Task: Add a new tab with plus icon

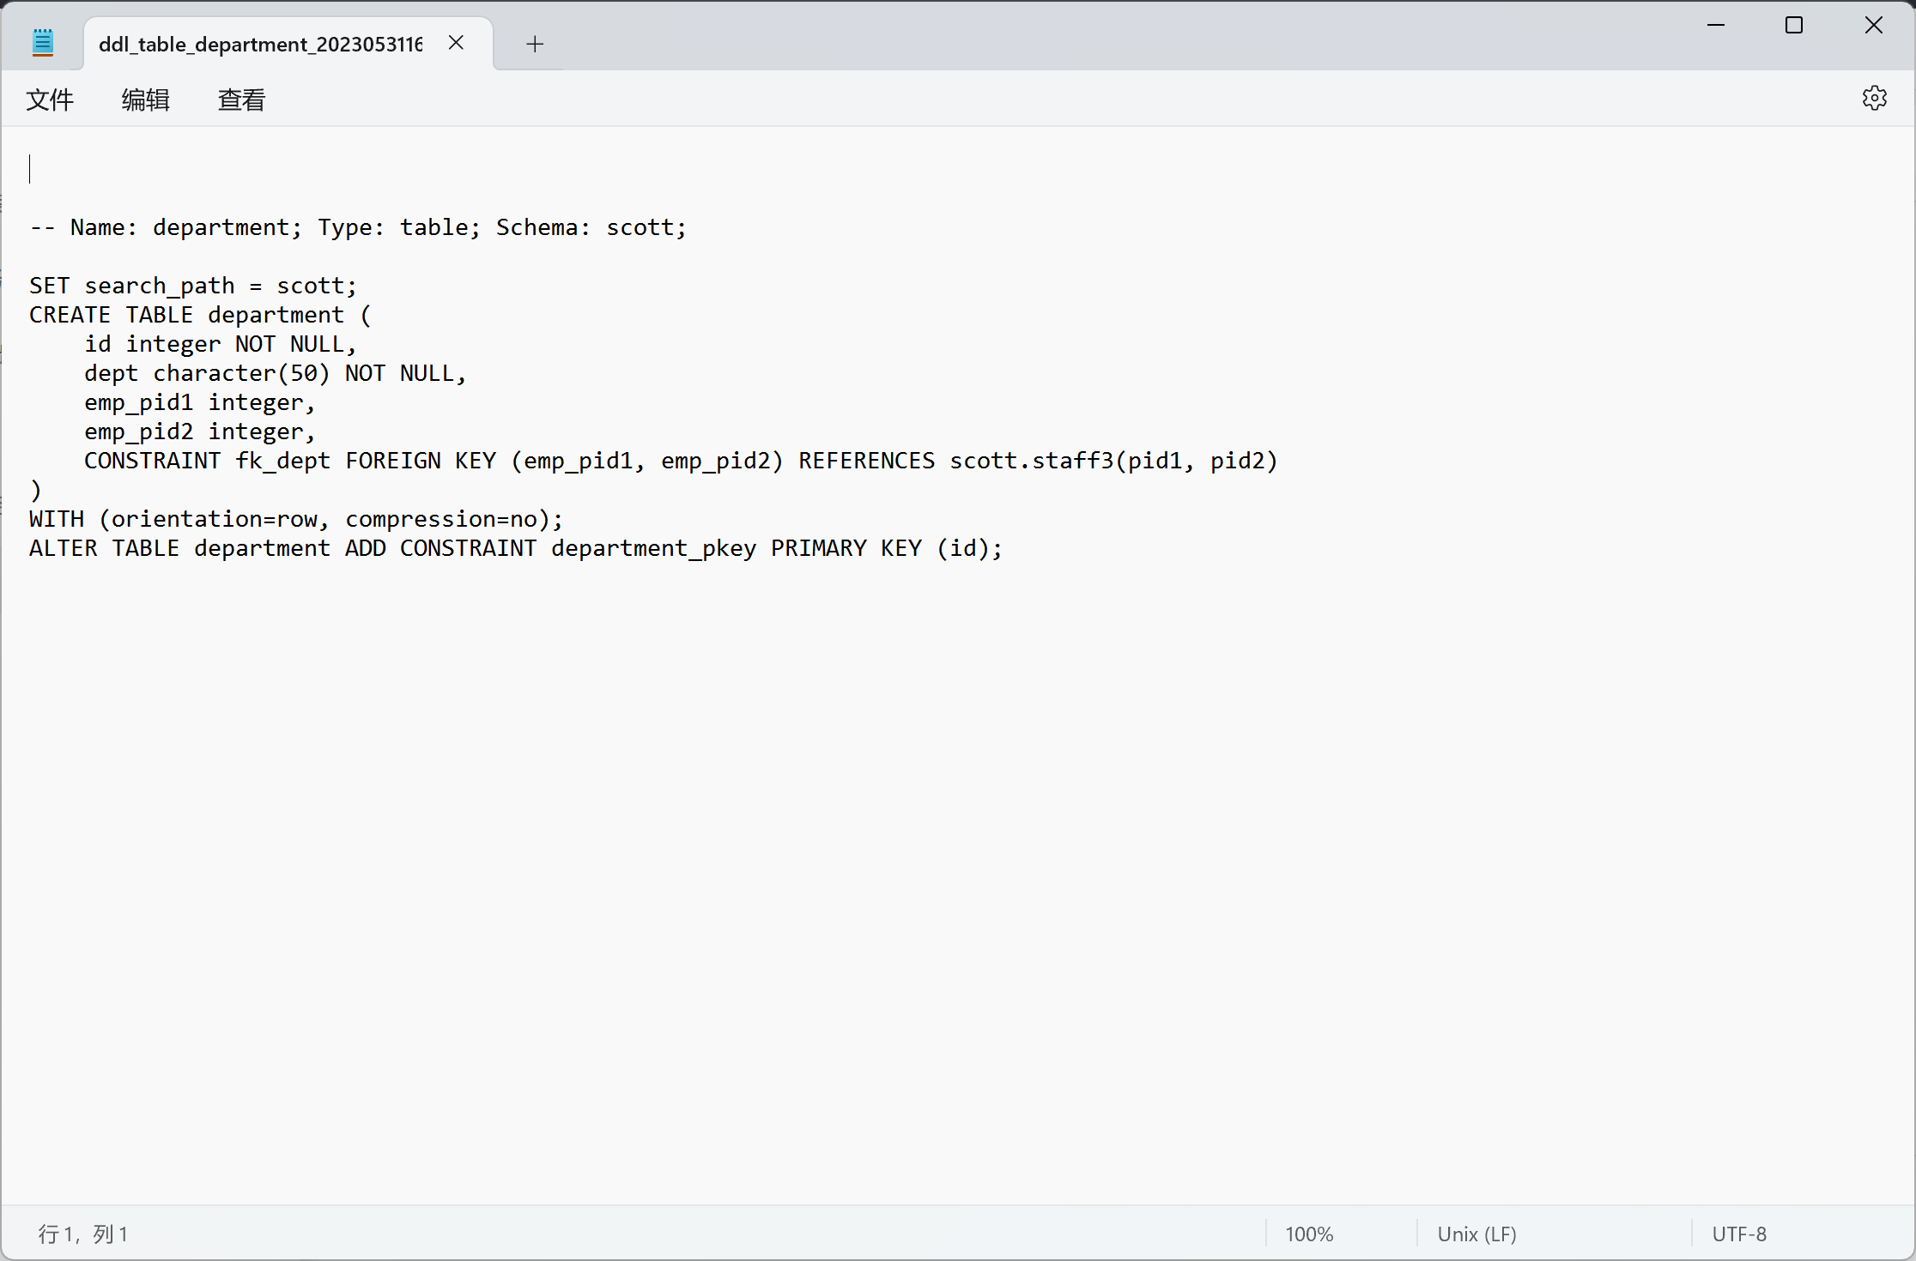Action: (535, 44)
